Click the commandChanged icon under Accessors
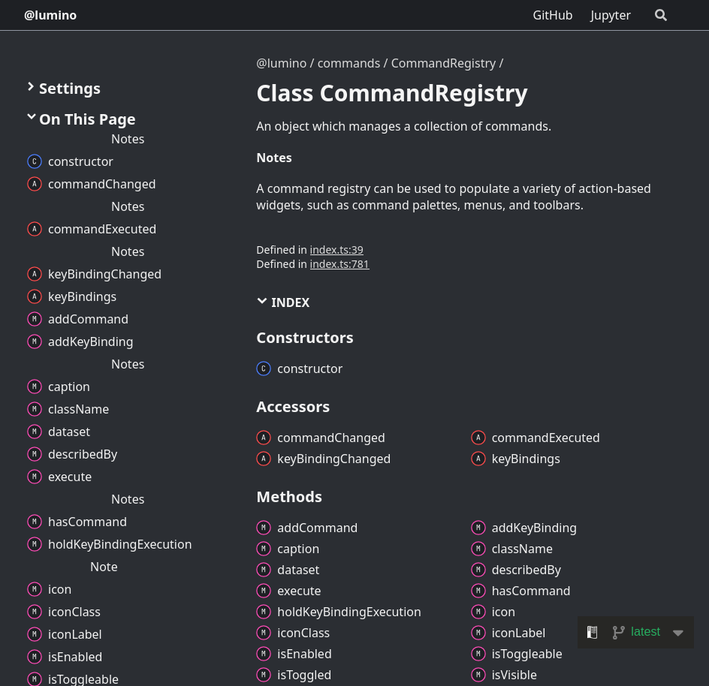The height and width of the screenshot is (686, 709). click(264, 438)
